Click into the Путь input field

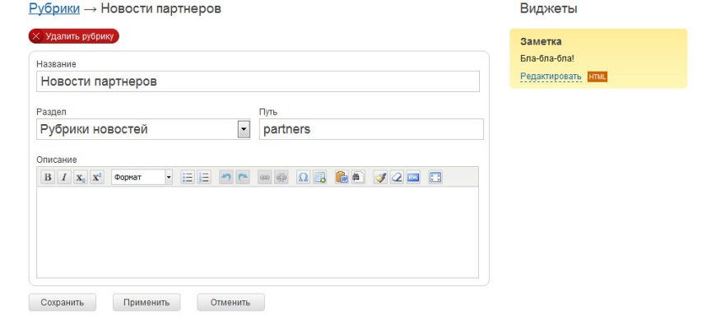370,129
